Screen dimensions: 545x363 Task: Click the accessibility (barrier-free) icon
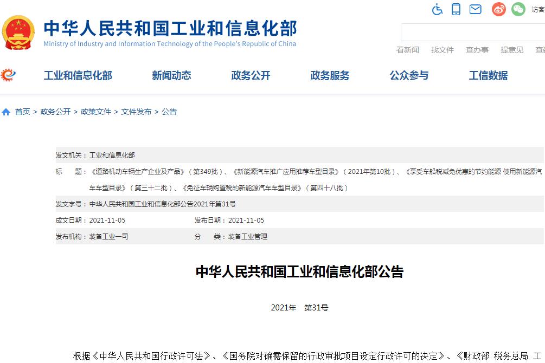pos(437,9)
